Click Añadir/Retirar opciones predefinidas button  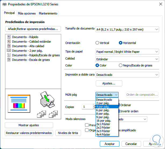click(33, 29)
